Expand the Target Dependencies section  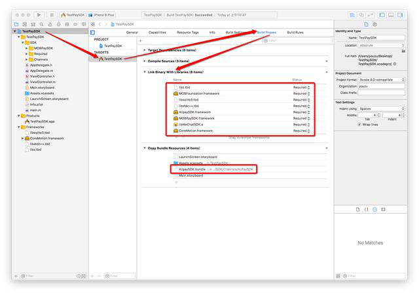tap(145, 50)
